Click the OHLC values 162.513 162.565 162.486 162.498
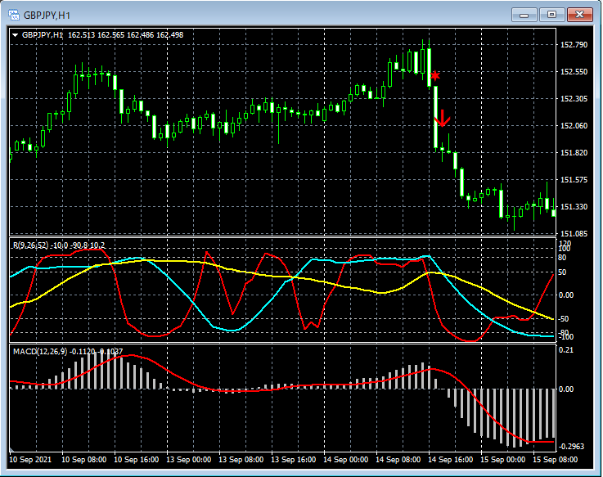The image size is (603, 477). pyautogui.click(x=126, y=35)
